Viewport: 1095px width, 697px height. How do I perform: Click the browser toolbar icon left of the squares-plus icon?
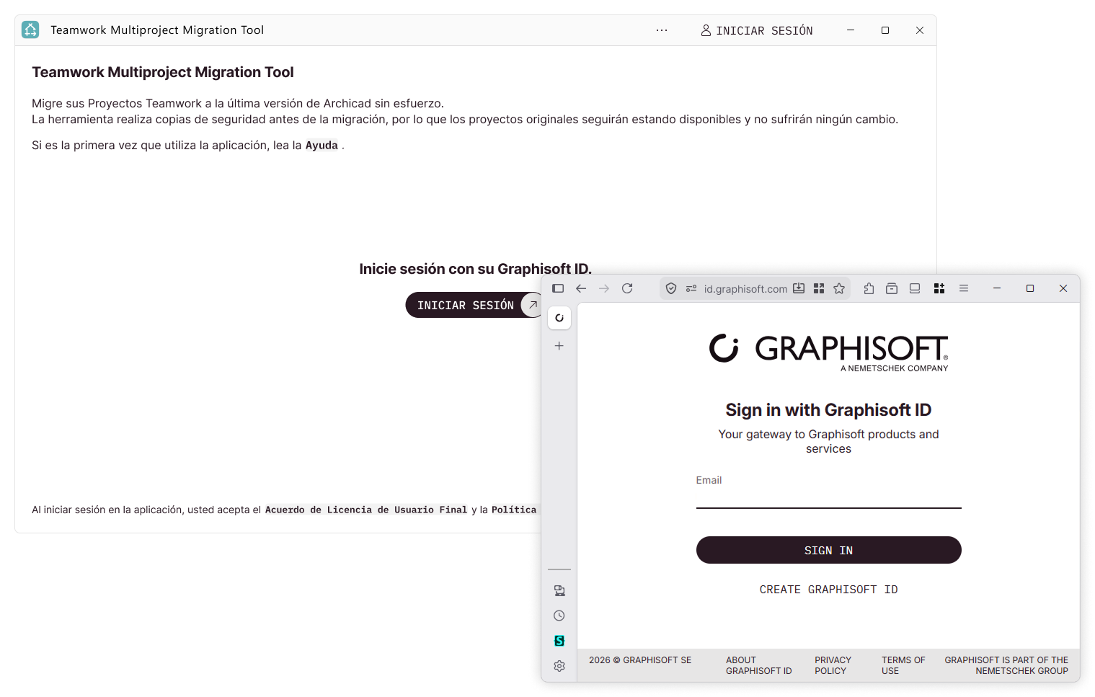(x=915, y=288)
